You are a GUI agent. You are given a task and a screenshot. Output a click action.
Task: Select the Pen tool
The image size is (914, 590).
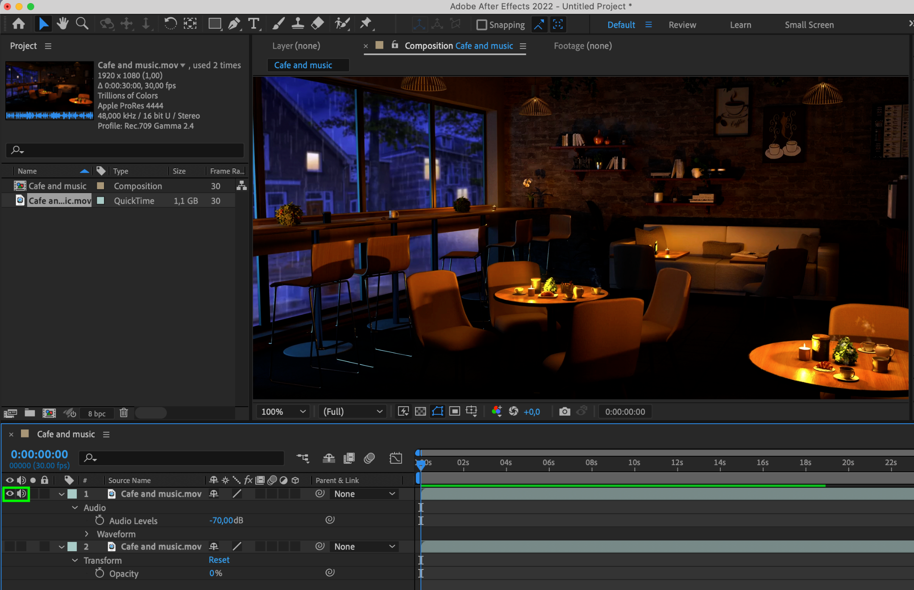(234, 24)
